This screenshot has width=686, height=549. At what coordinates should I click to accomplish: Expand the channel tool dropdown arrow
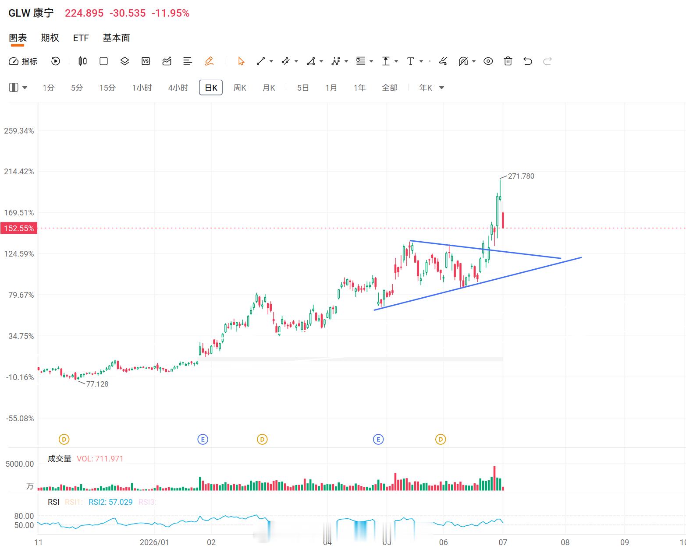[x=296, y=61]
